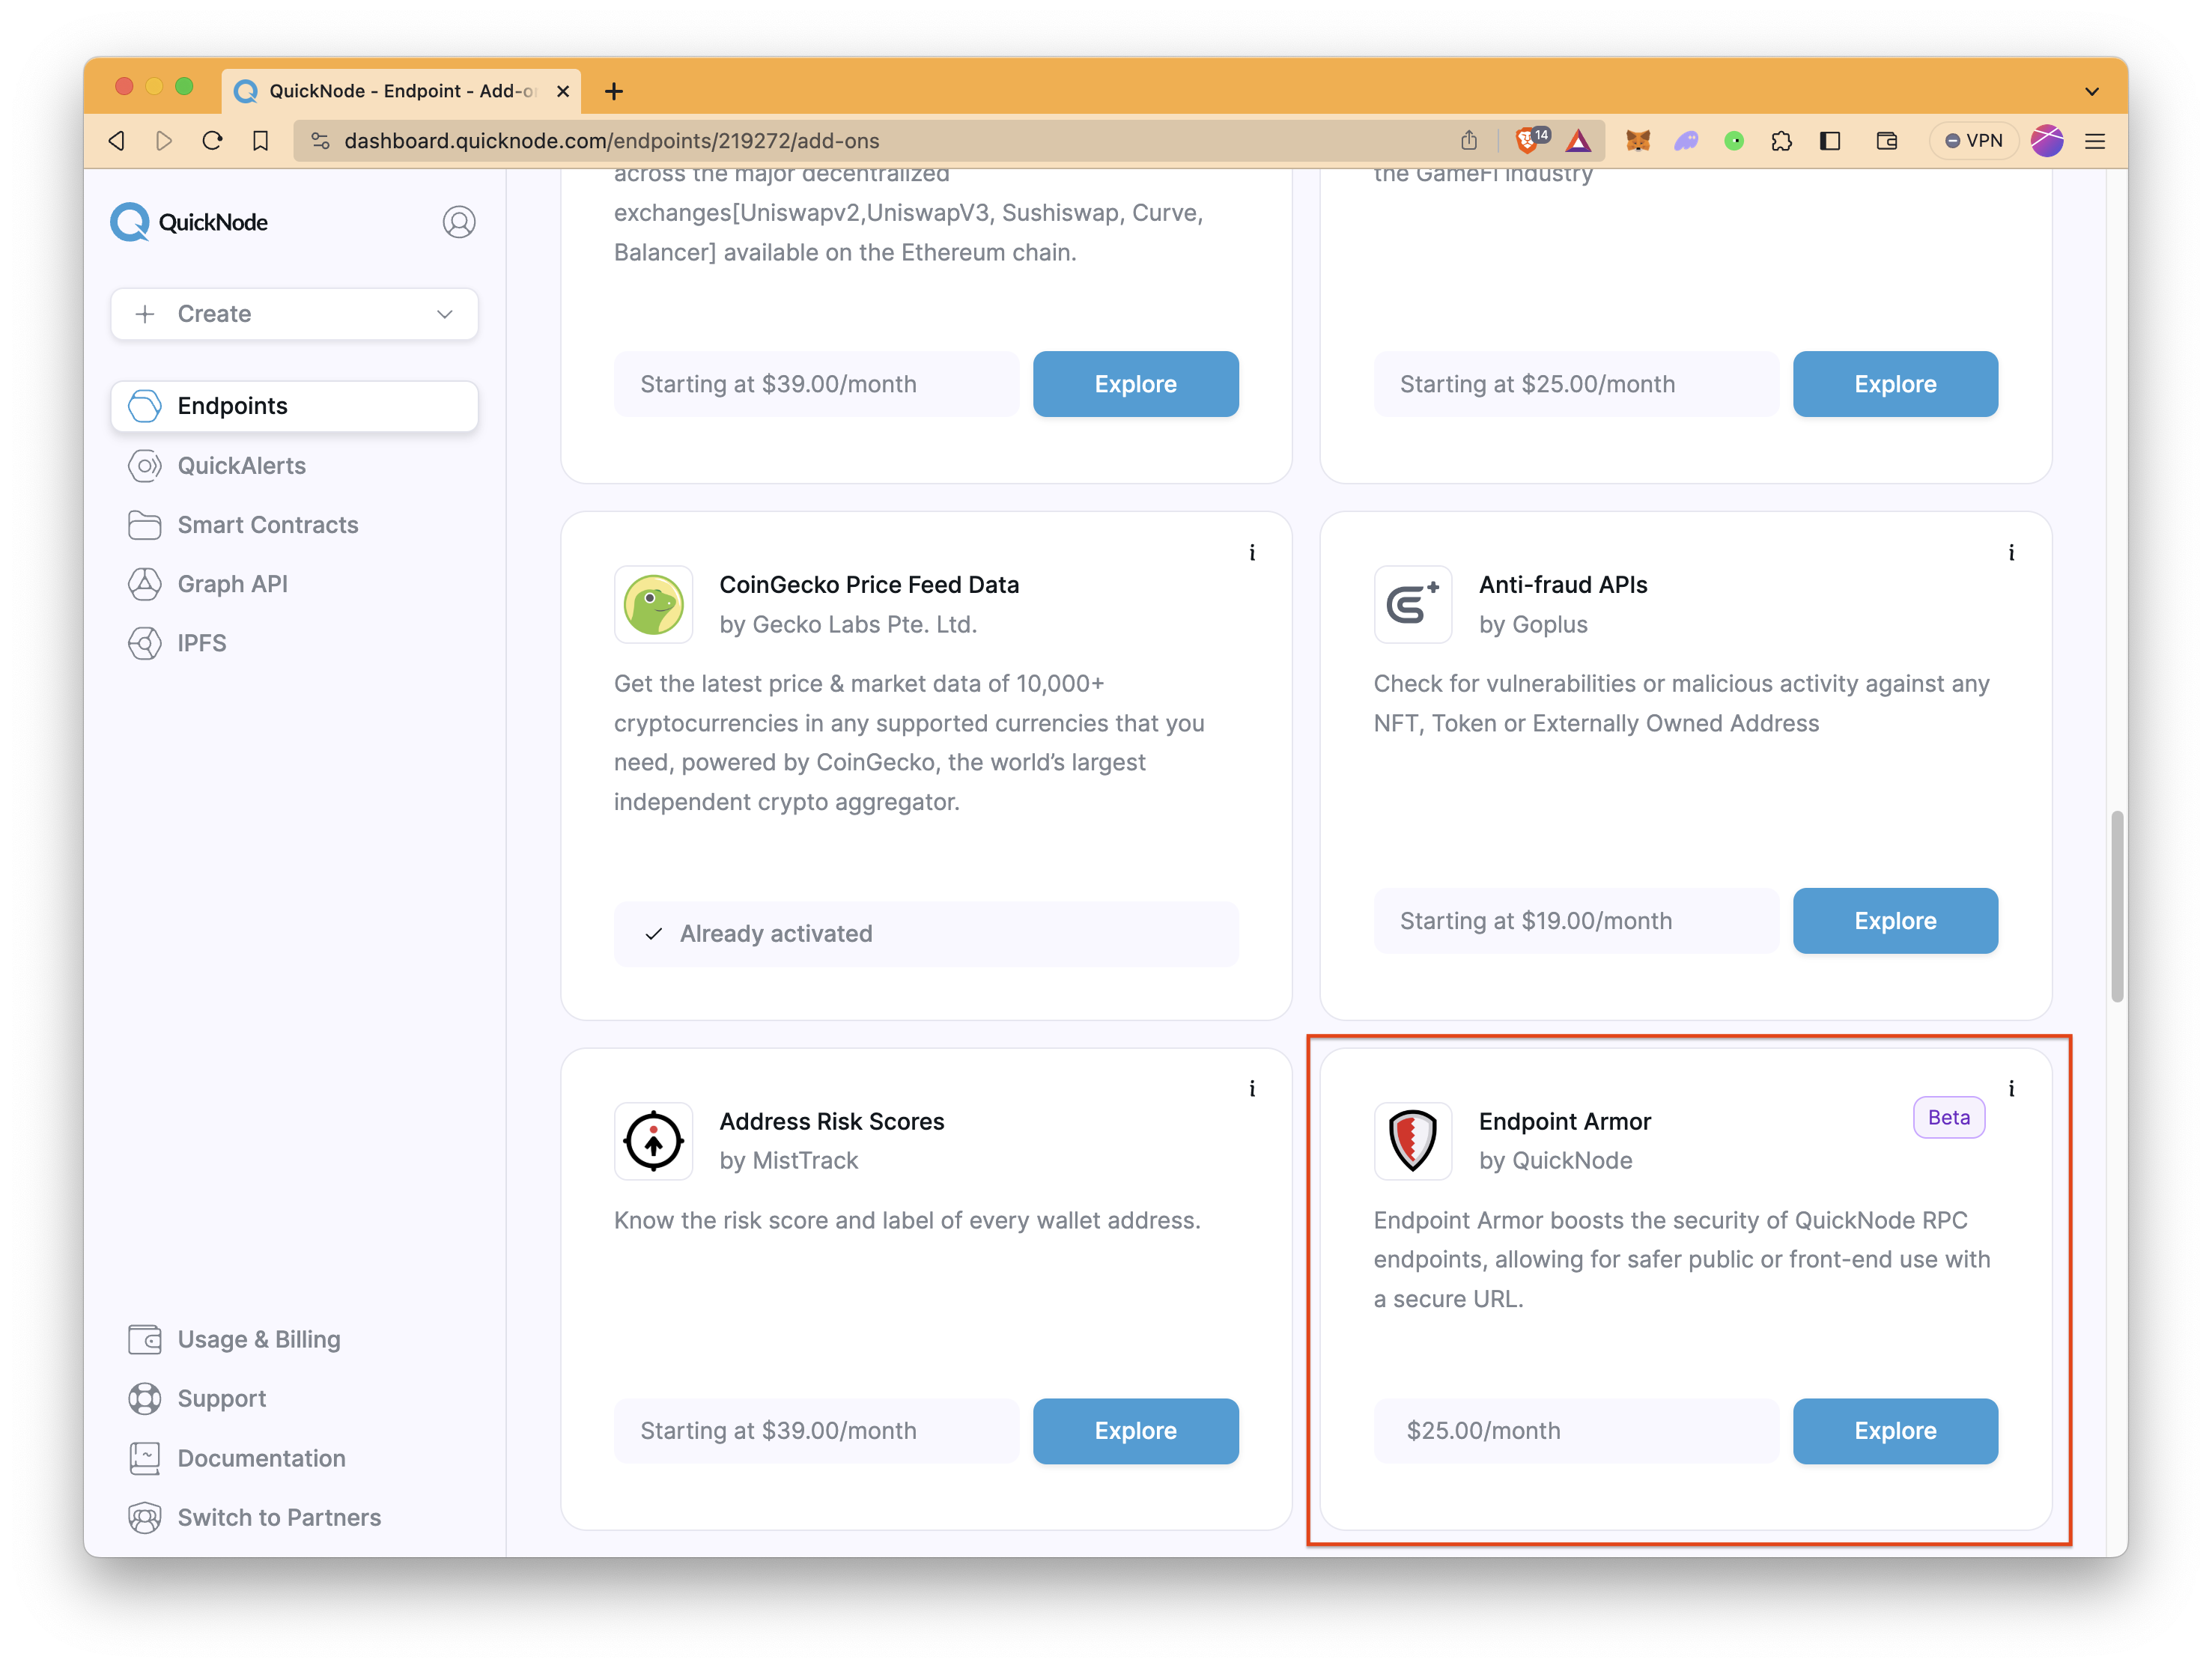The height and width of the screenshot is (1668, 2212).
Task: Toggle the browser sidebar panel
Action: pos(1830,141)
